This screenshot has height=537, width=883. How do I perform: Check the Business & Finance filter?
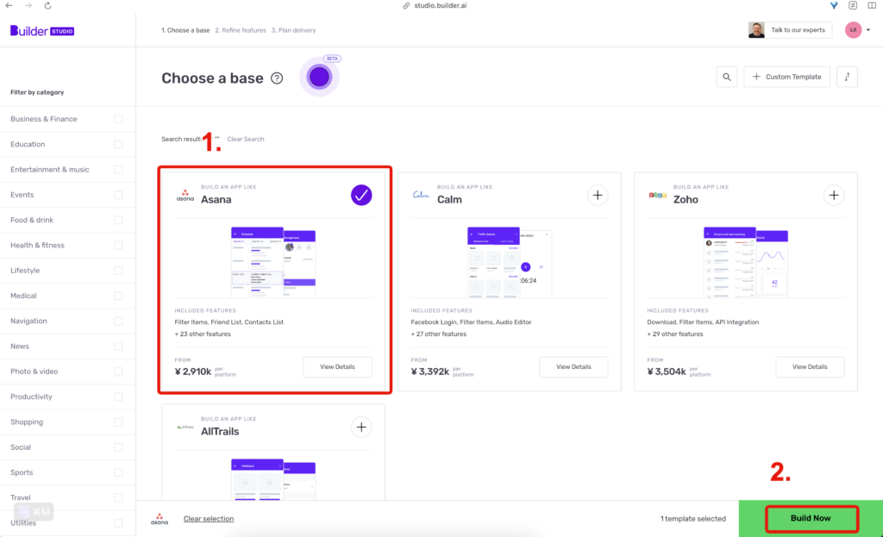pyautogui.click(x=118, y=119)
